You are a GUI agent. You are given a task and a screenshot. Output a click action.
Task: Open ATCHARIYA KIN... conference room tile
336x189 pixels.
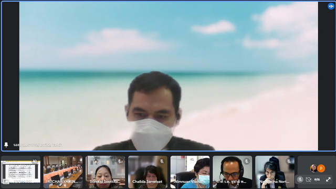[x=63, y=172]
